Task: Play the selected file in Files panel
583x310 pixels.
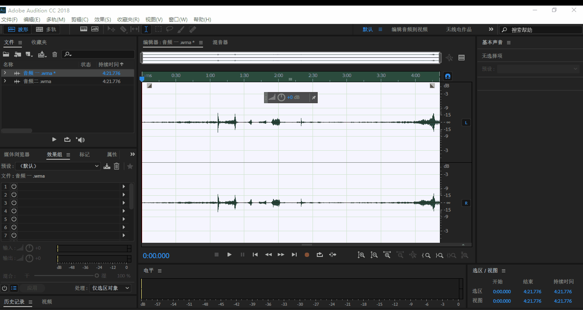Action: pos(54,139)
